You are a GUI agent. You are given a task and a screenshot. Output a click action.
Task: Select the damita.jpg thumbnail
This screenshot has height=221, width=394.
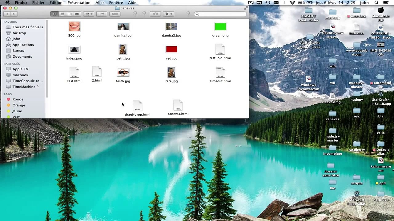[x=123, y=27]
